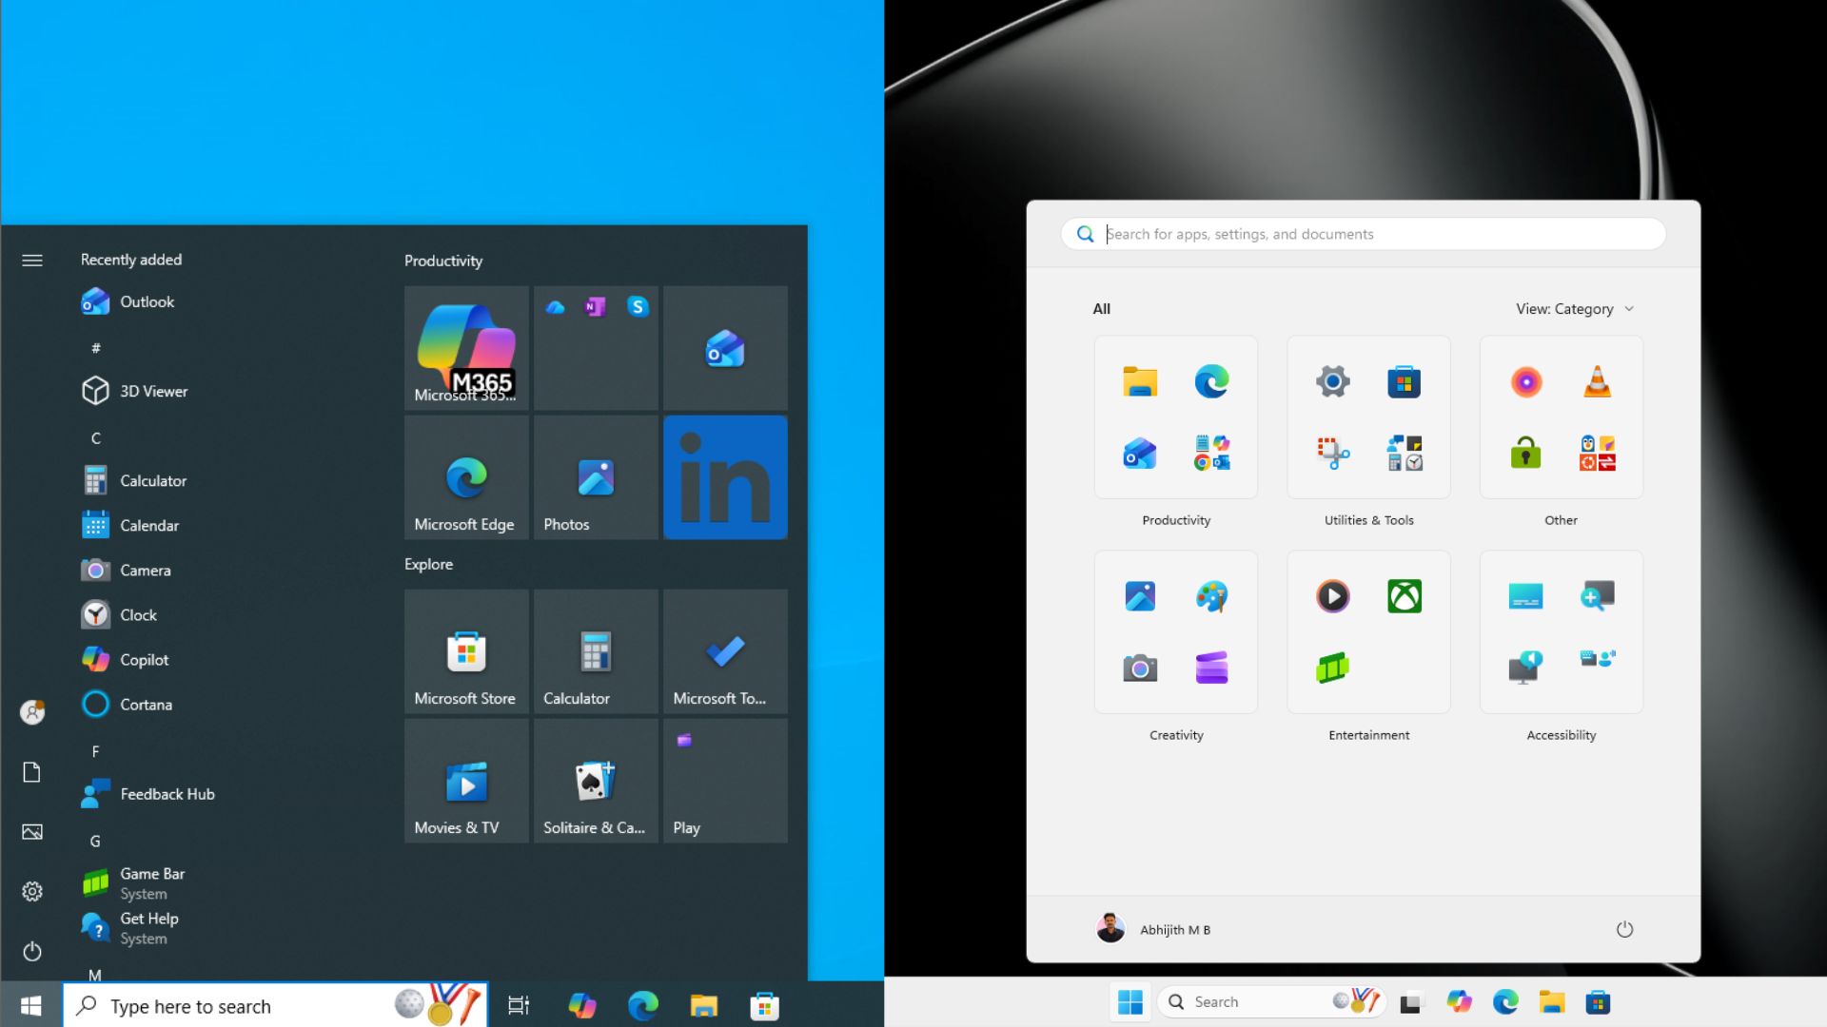Click the Microsoft 365 tile
Screen dimensions: 1827x1027
pos(466,348)
